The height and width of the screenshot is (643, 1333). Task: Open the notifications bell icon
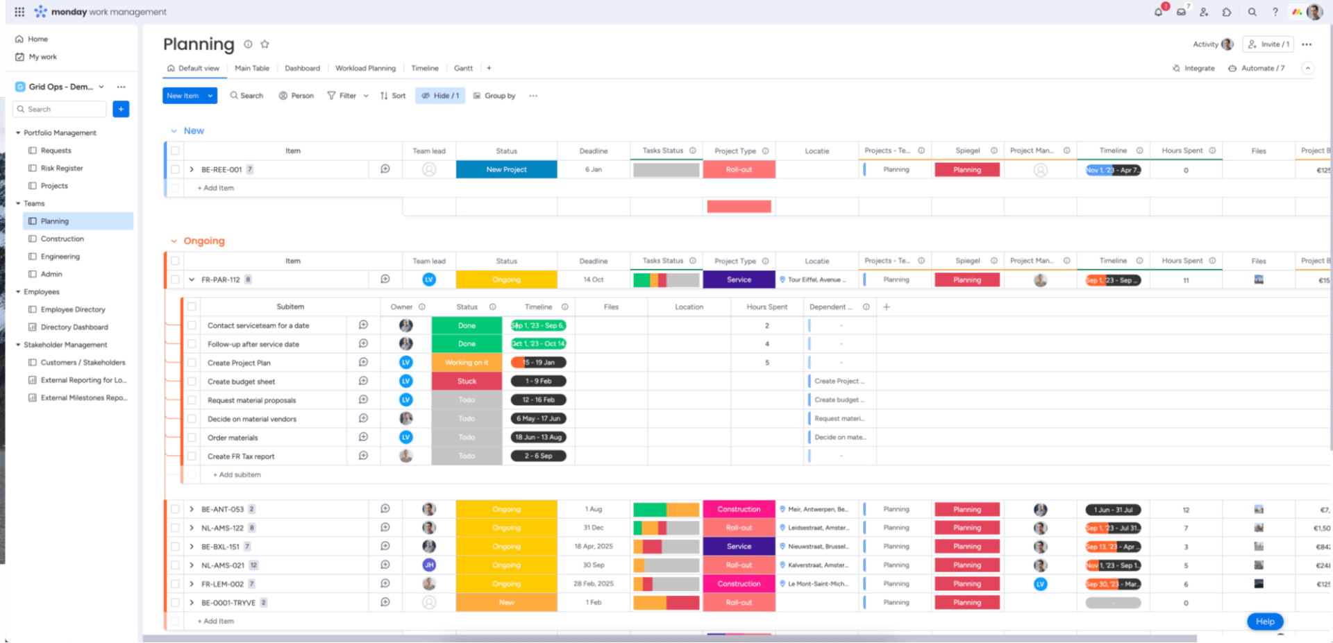(x=1158, y=12)
